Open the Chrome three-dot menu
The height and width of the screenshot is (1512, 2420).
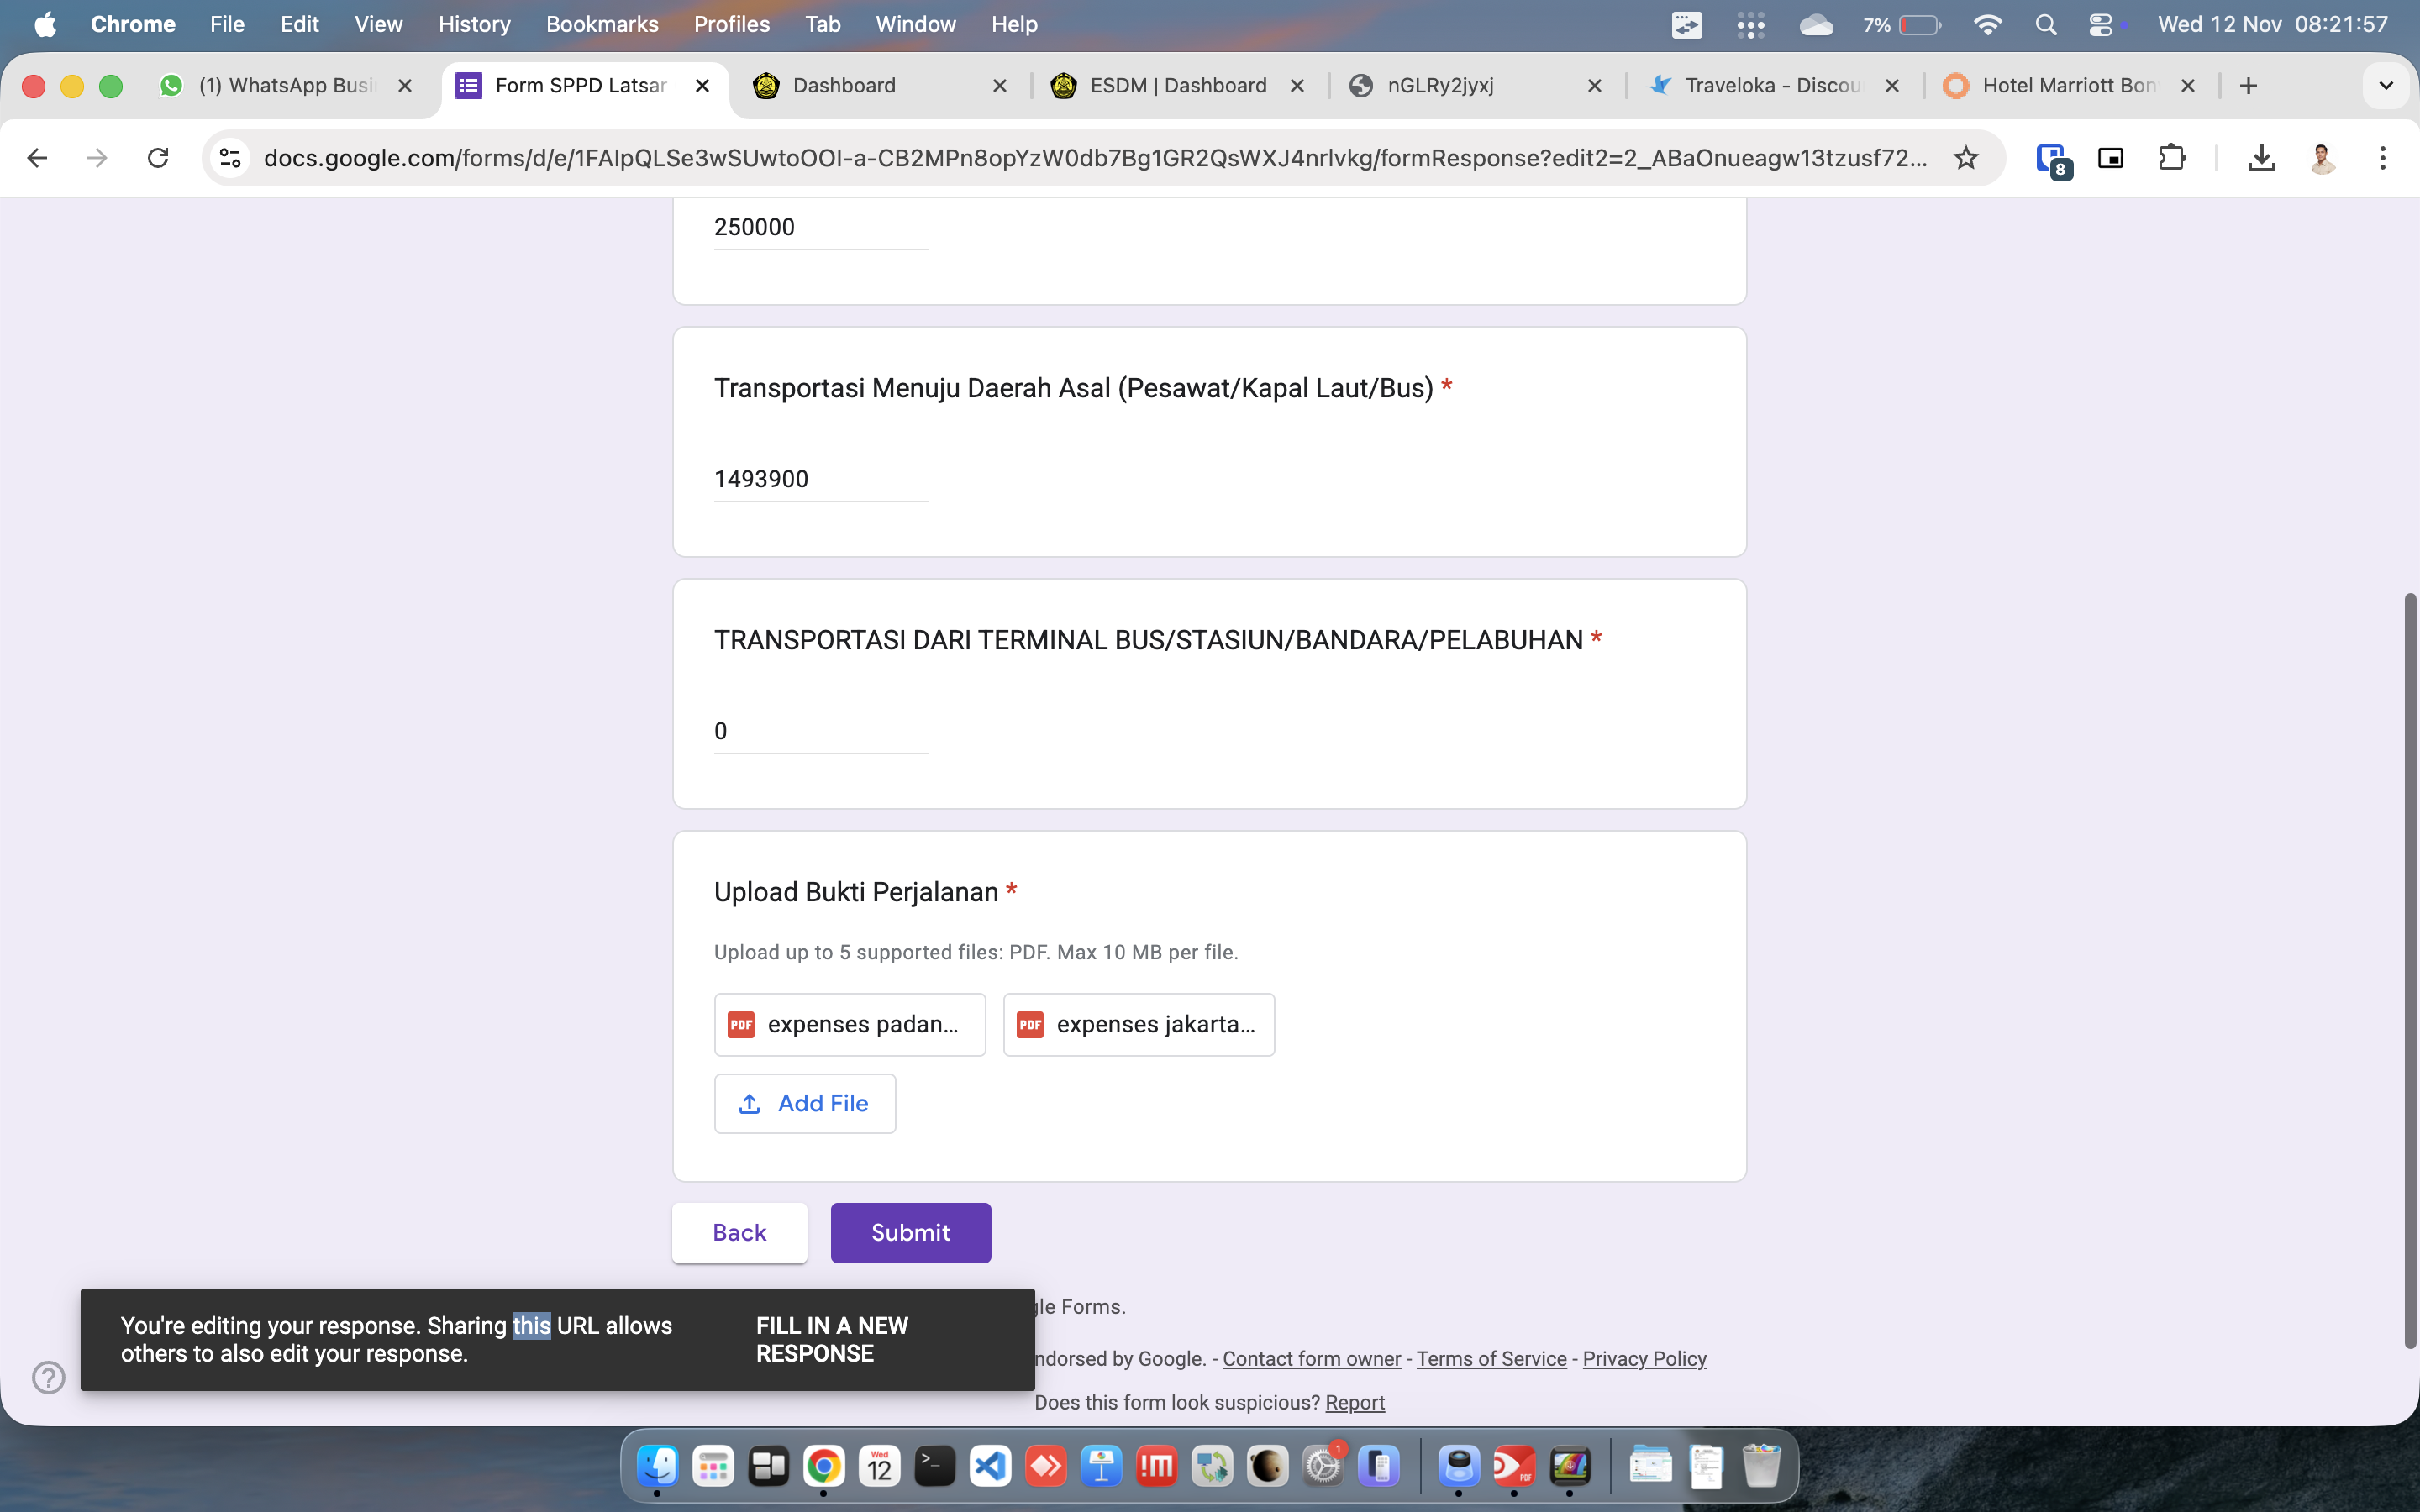[x=2382, y=158]
